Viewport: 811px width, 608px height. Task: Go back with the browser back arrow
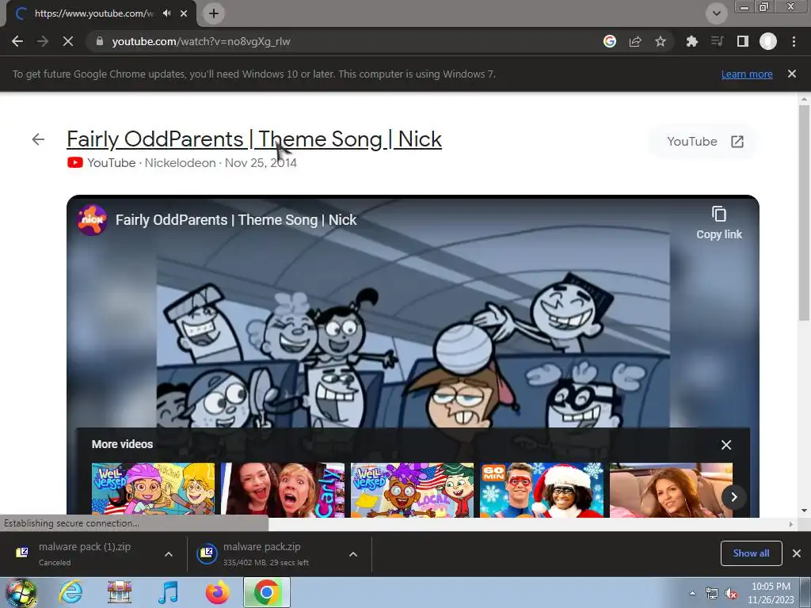coord(17,41)
